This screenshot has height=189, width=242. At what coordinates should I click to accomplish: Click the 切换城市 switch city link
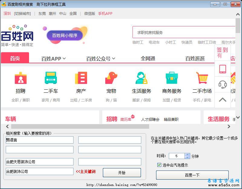(22, 14)
